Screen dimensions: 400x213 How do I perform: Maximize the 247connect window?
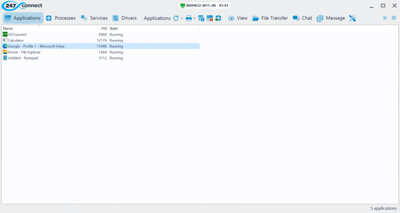[x=383, y=5]
